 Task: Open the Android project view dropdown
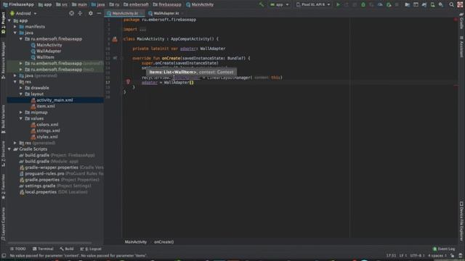tap(23, 13)
